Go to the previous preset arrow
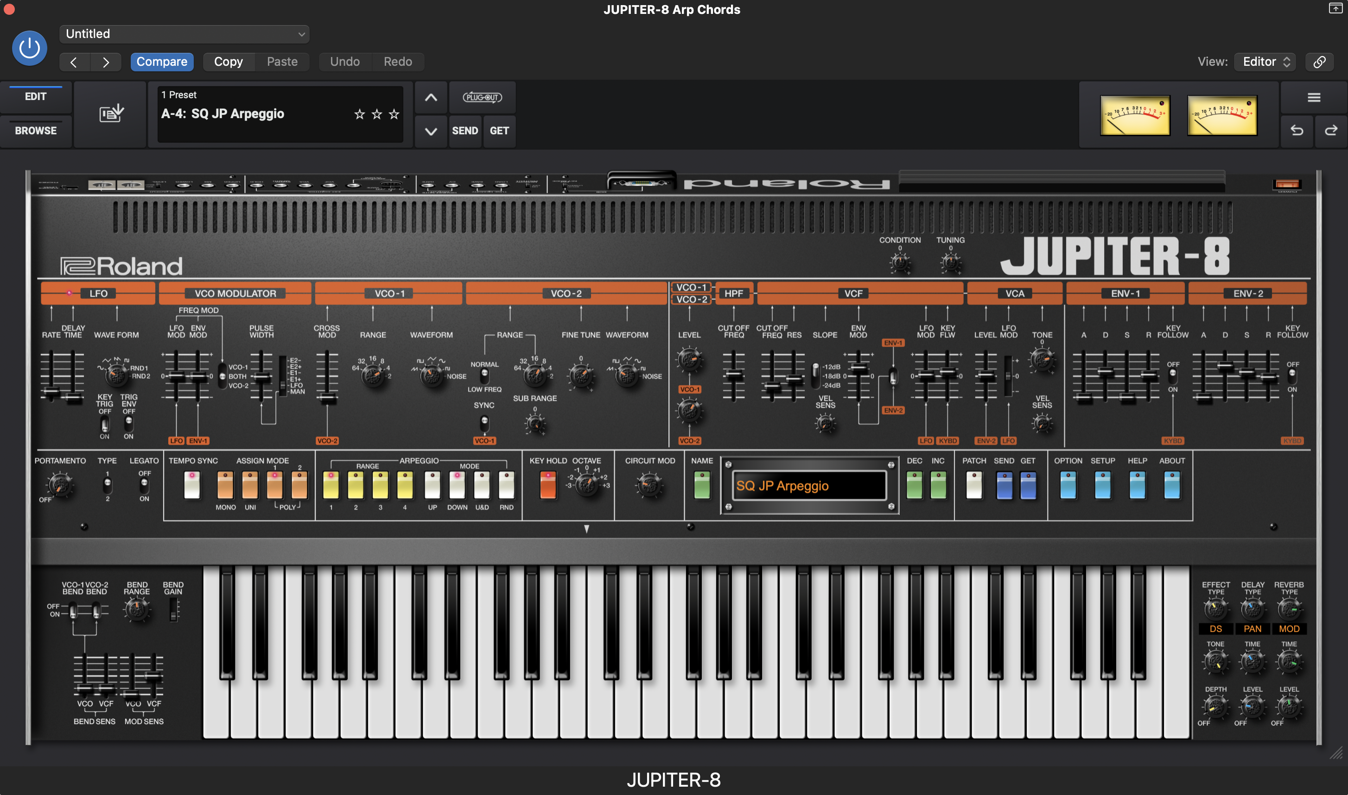This screenshot has width=1348, height=795. point(74,62)
